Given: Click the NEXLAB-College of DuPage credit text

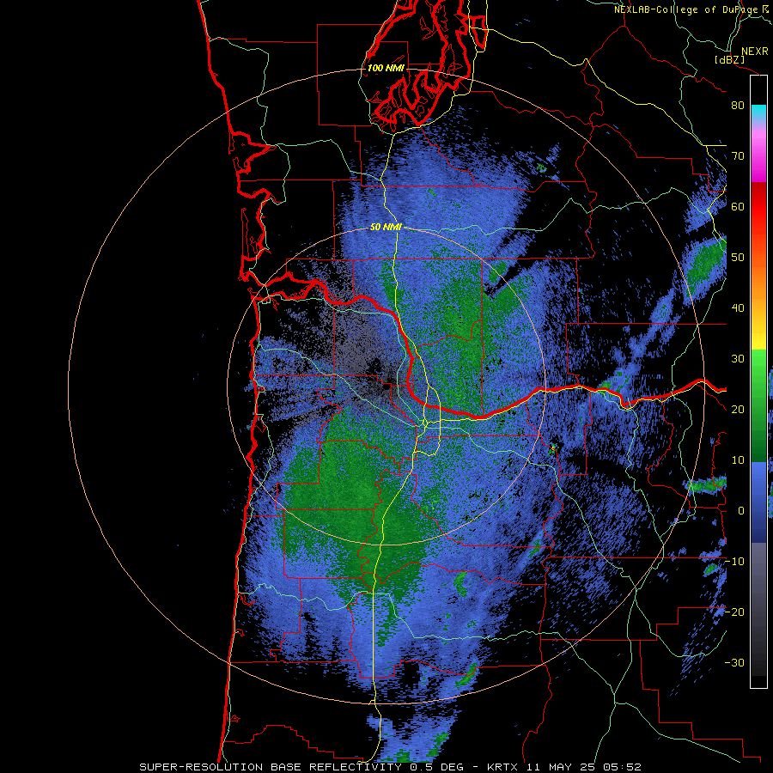Looking at the screenshot, I should (x=691, y=9).
